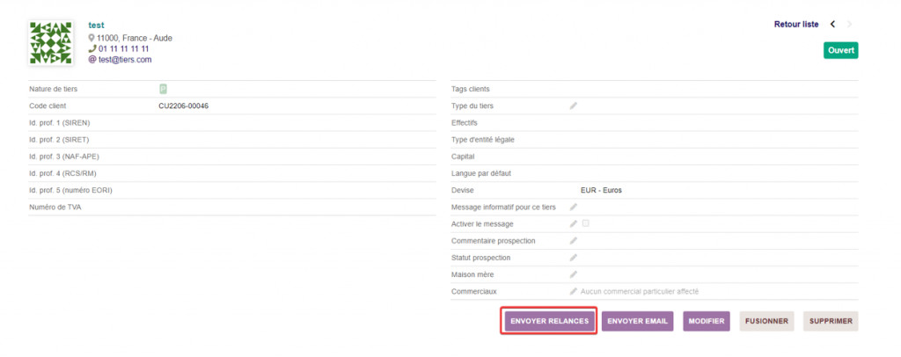
Task: Click the green P prospect badge
Action: (163, 89)
